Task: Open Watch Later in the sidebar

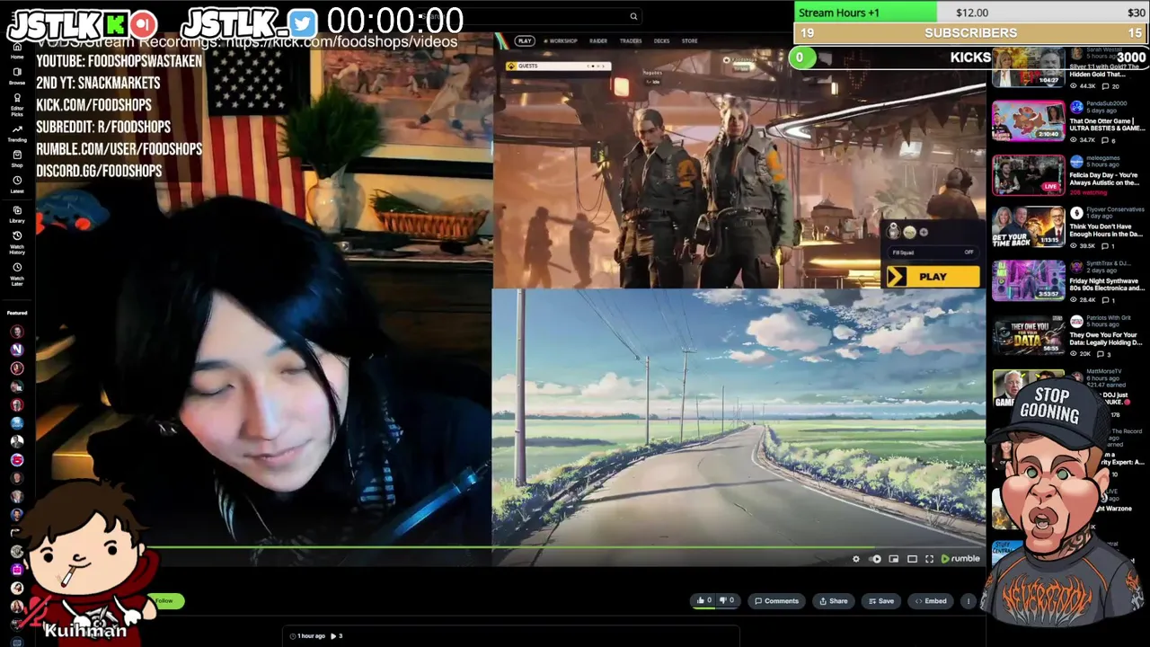Action: coord(17,273)
